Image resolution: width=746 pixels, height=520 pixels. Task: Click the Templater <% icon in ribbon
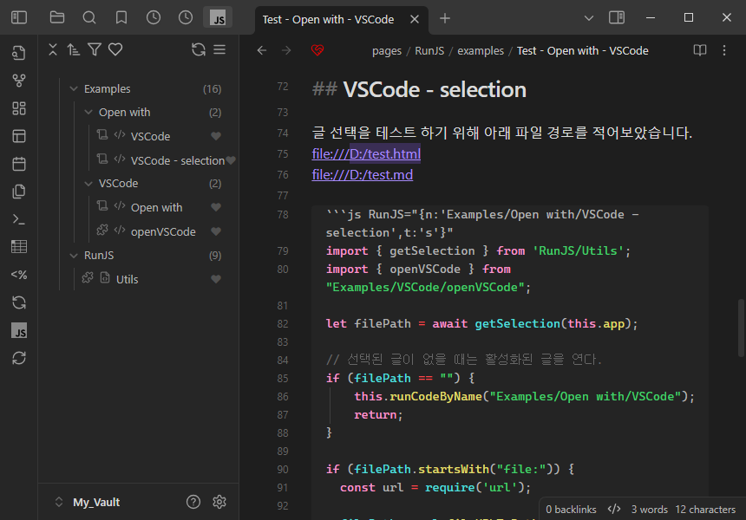(19, 275)
